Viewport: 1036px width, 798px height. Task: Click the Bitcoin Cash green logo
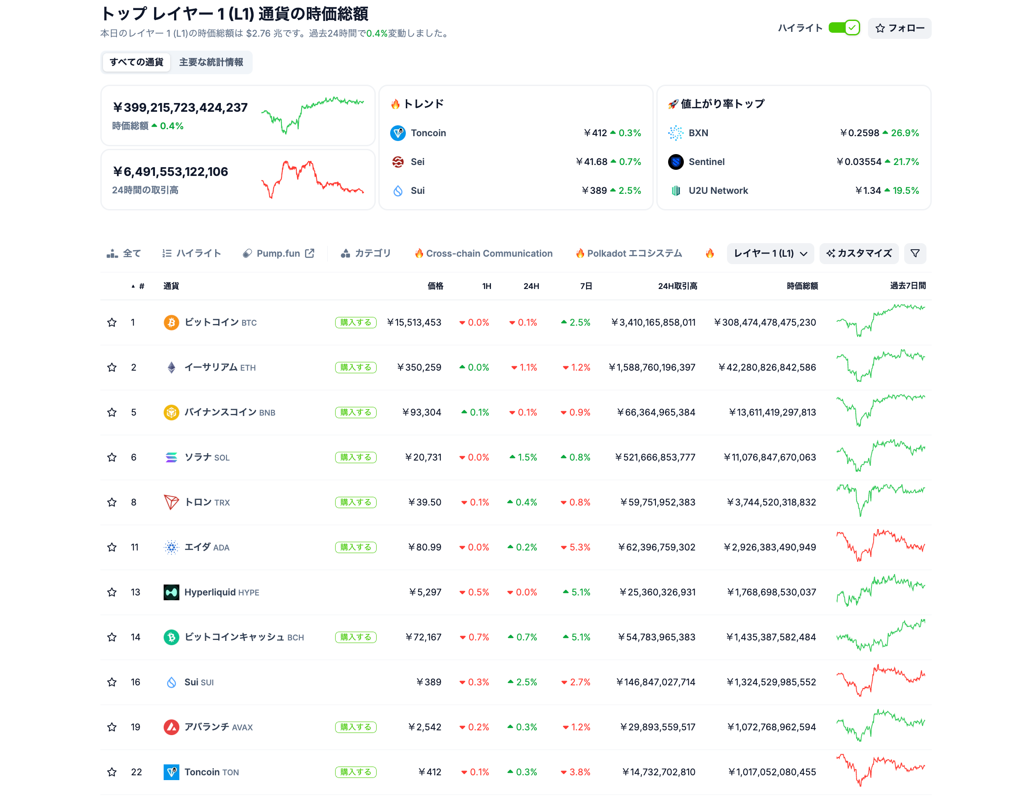[x=171, y=637]
